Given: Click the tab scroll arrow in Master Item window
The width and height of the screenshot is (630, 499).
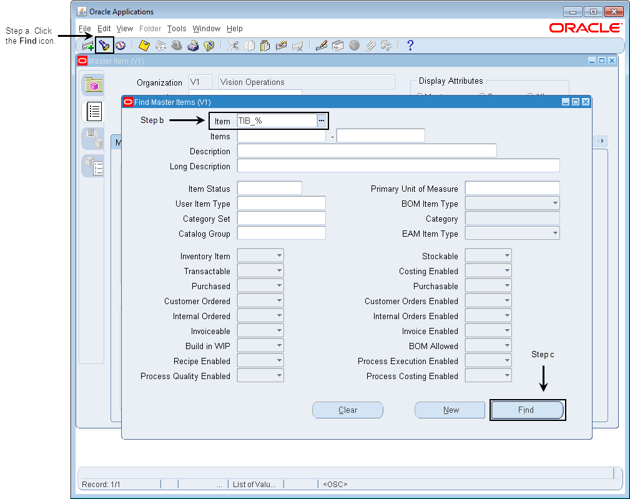Looking at the screenshot, I should [x=601, y=141].
